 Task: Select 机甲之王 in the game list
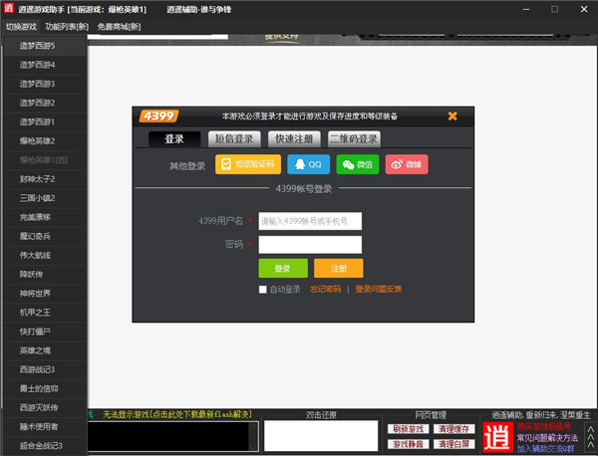click(x=45, y=313)
